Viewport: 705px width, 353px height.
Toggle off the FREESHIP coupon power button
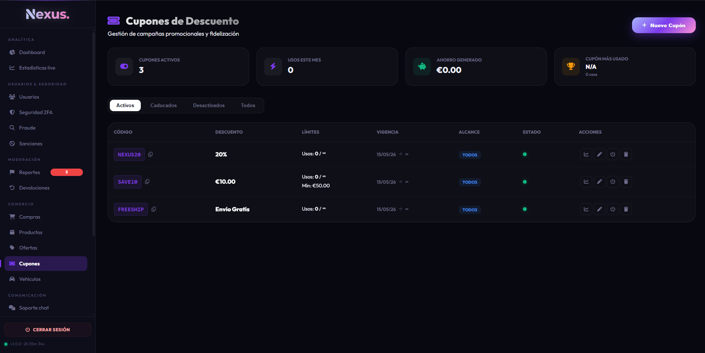click(x=612, y=209)
